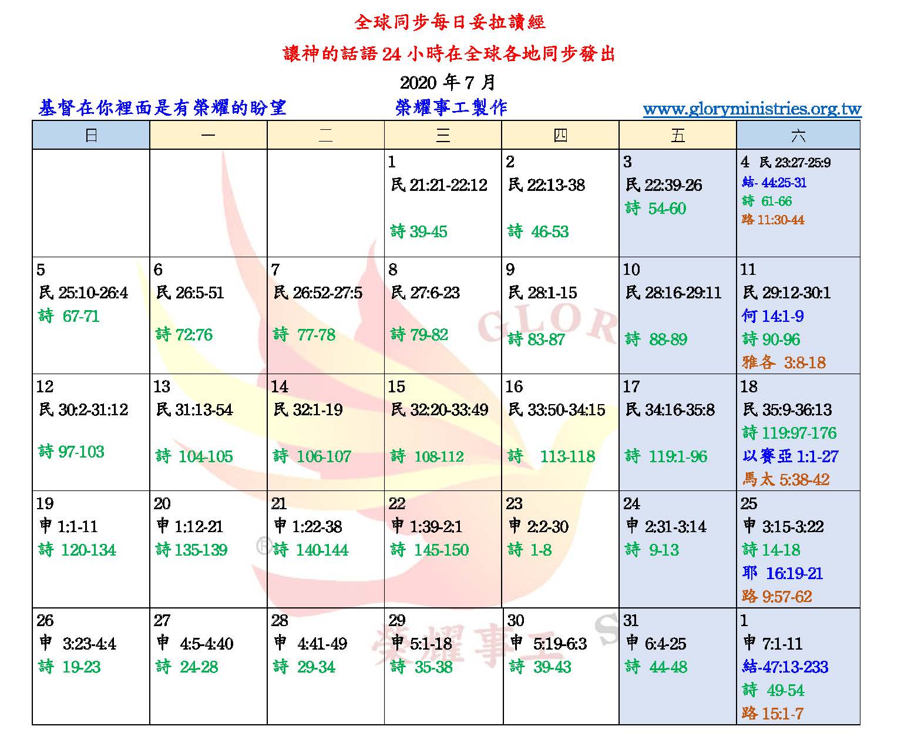
Task: Select the green reading 詩 120-134
Action: 77,550
